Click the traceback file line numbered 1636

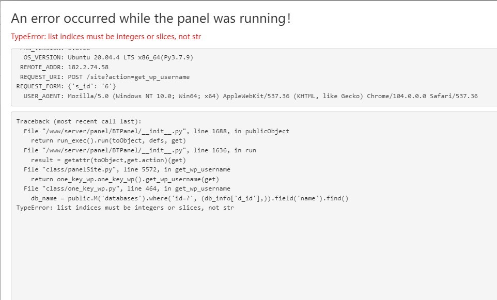139,150
